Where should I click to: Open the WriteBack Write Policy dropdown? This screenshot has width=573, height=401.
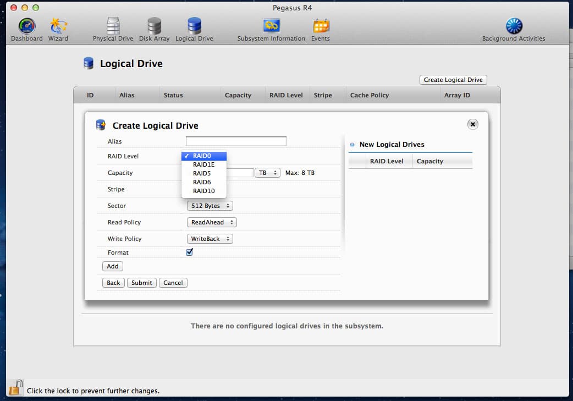pos(210,239)
